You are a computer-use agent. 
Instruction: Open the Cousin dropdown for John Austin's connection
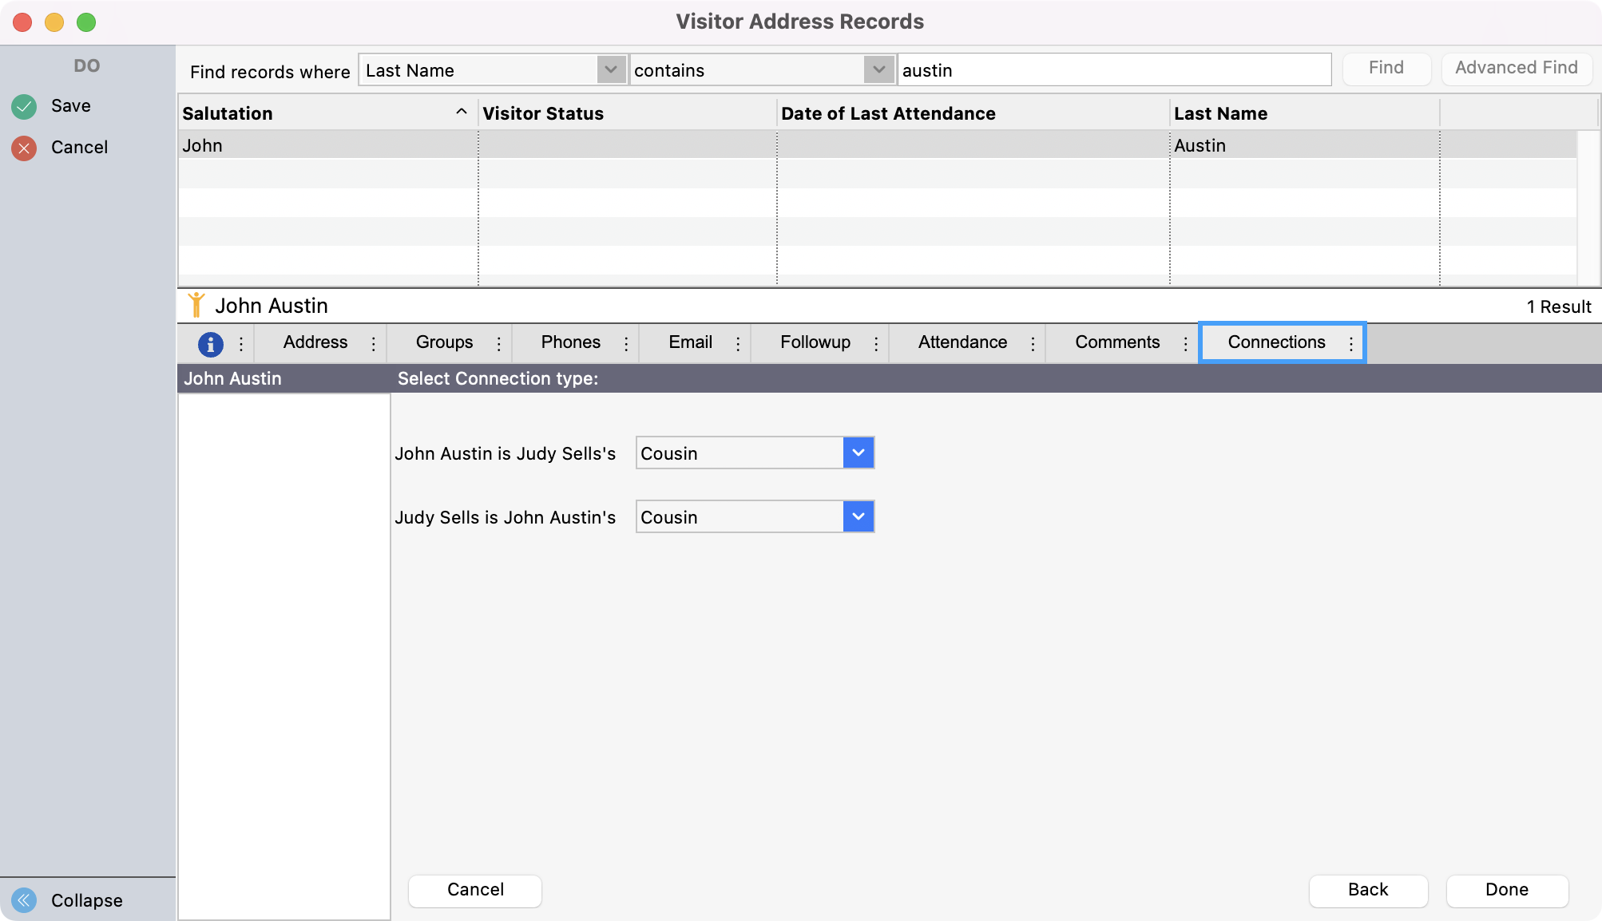click(858, 453)
